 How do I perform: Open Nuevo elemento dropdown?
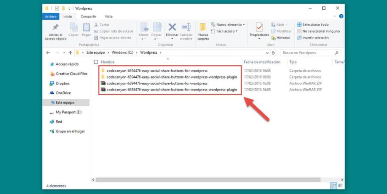[228, 25]
